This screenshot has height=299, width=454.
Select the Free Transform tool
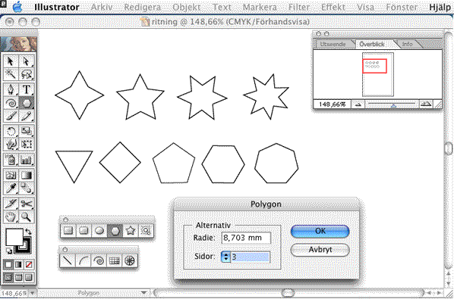pyautogui.click(x=27, y=144)
